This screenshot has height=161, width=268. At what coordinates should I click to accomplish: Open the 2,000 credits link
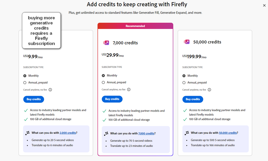point(68,133)
